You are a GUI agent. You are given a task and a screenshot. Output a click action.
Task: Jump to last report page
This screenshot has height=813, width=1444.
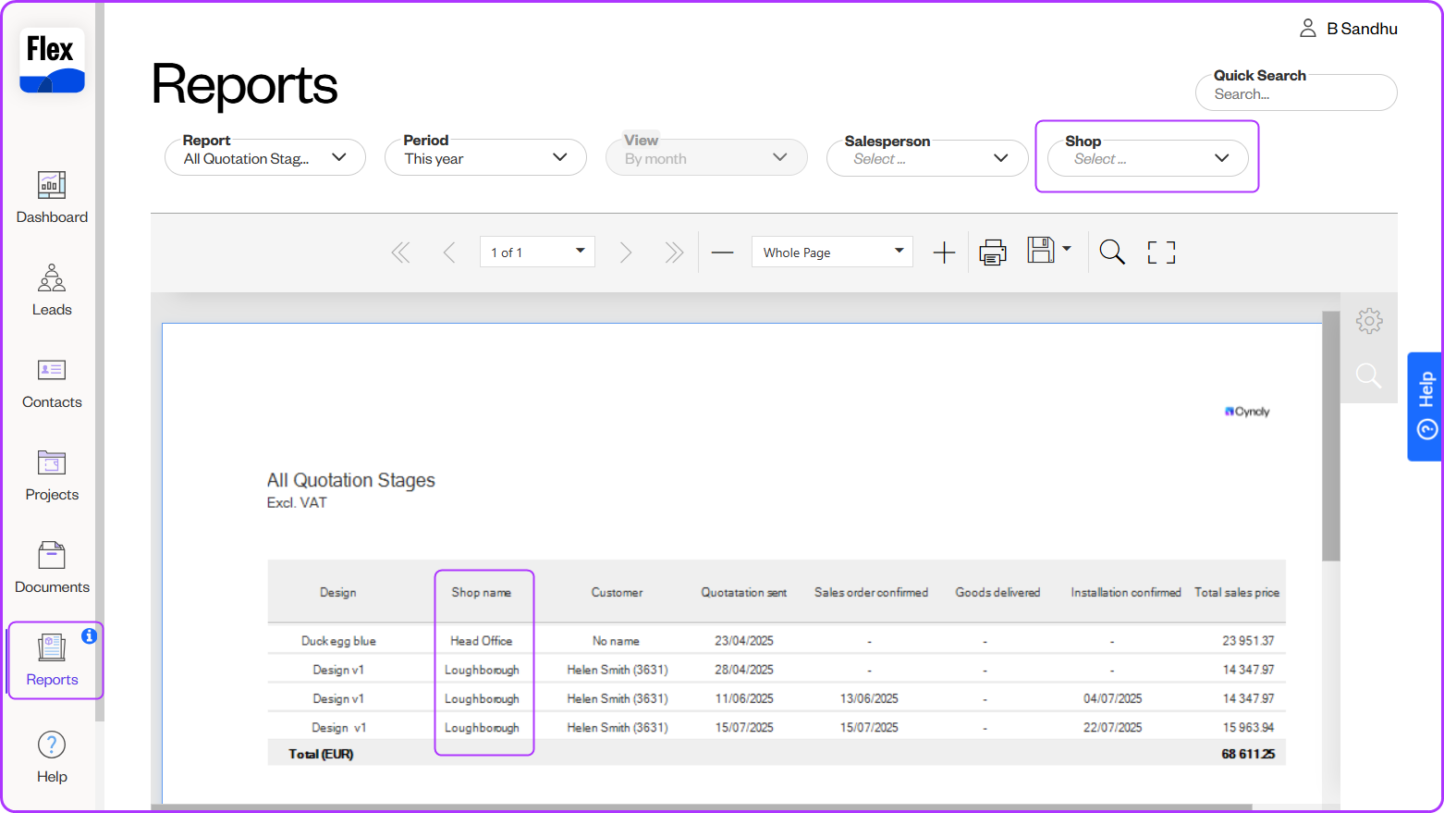(x=674, y=253)
